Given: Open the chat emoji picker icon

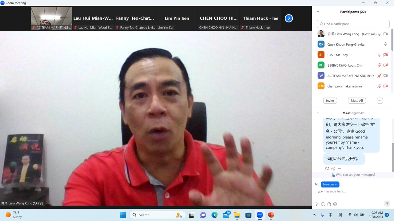Looking at the screenshot, I should [x=335, y=204].
